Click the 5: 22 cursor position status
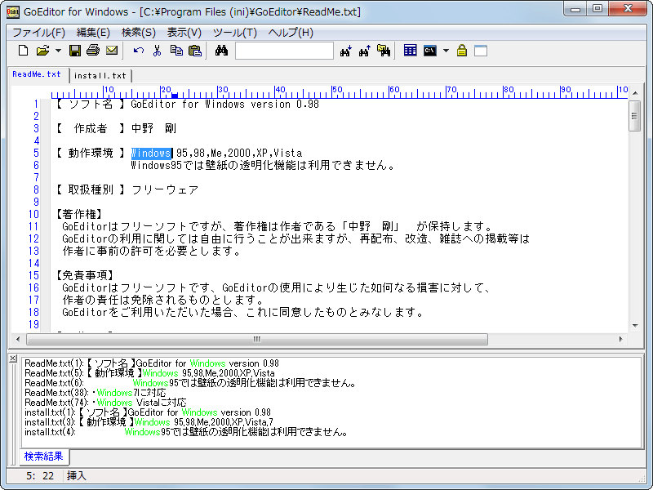The height and width of the screenshot is (490, 653). [x=40, y=475]
